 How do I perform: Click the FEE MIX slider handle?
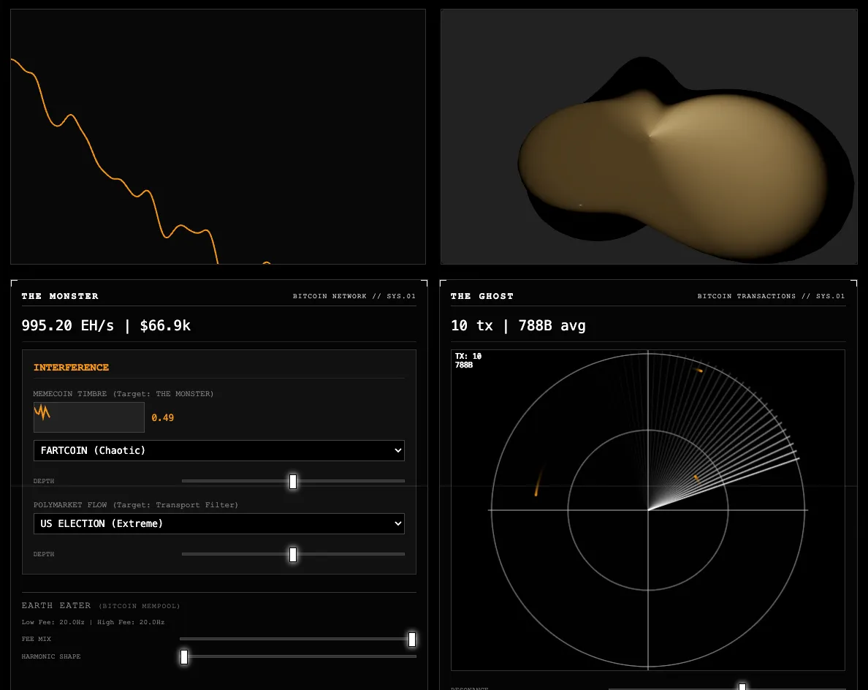point(412,639)
